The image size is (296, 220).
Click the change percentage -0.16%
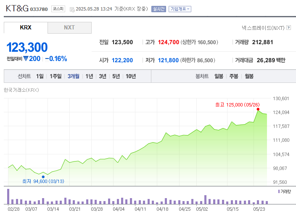click(x=56, y=59)
